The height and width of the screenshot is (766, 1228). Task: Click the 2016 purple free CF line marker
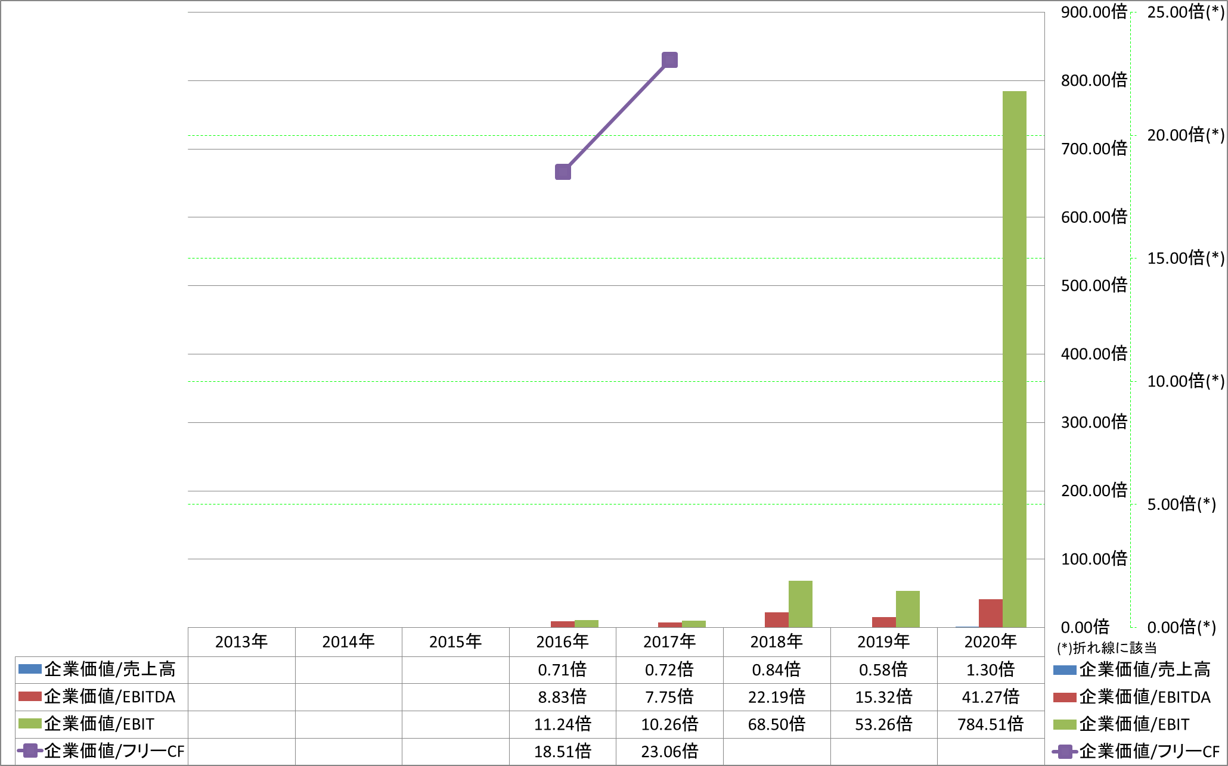[563, 172]
